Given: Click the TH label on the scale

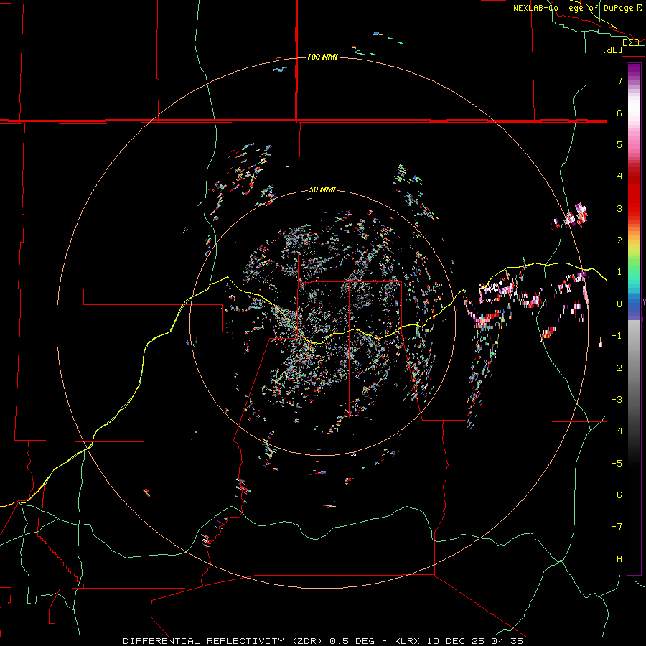Looking at the screenshot, I should pyautogui.click(x=617, y=558).
